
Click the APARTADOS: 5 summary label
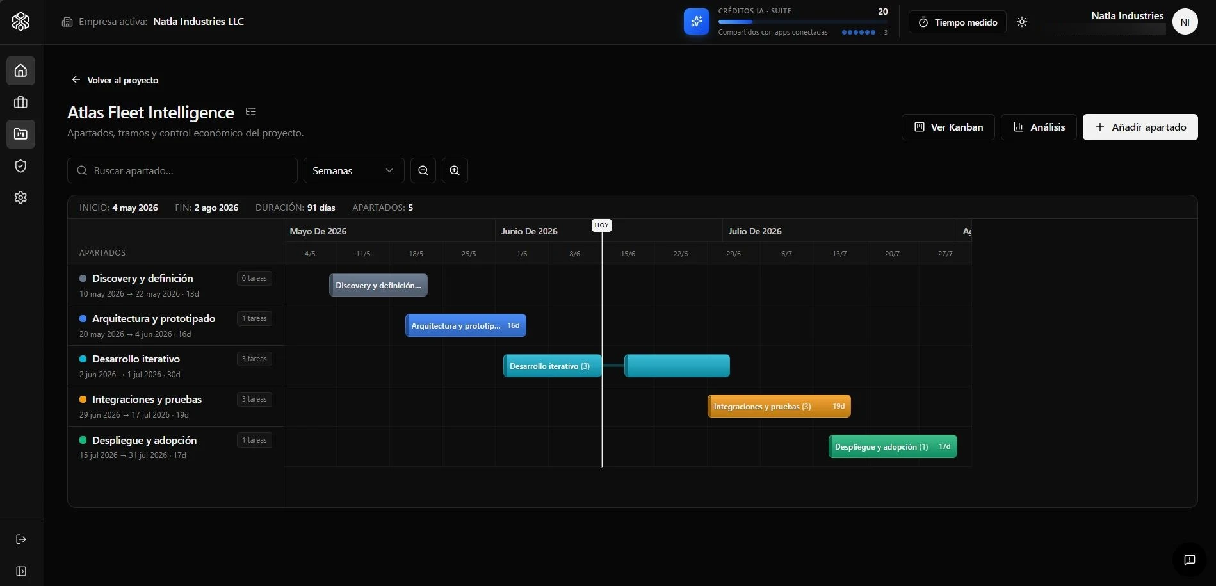click(382, 208)
